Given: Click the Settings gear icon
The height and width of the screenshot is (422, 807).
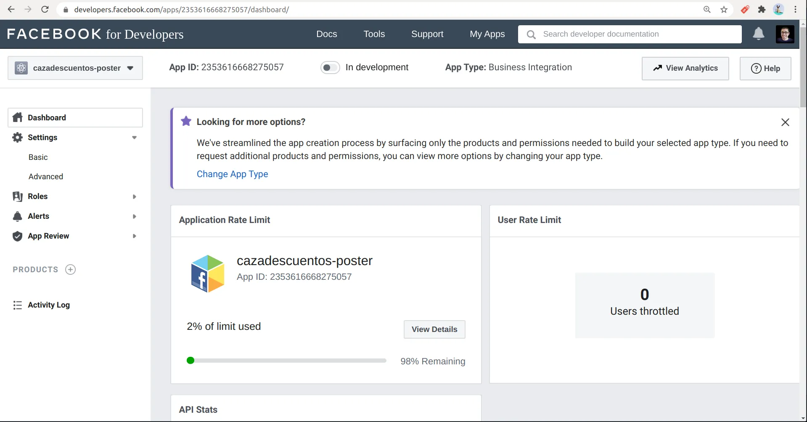Looking at the screenshot, I should [x=17, y=137].
